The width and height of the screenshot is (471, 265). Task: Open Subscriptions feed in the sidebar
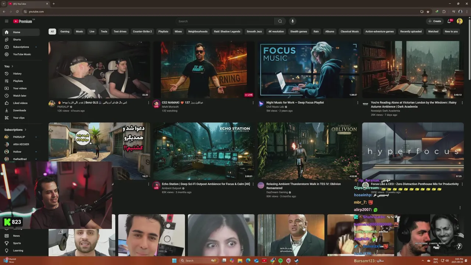pyautogui.click(x=21, y=47)
